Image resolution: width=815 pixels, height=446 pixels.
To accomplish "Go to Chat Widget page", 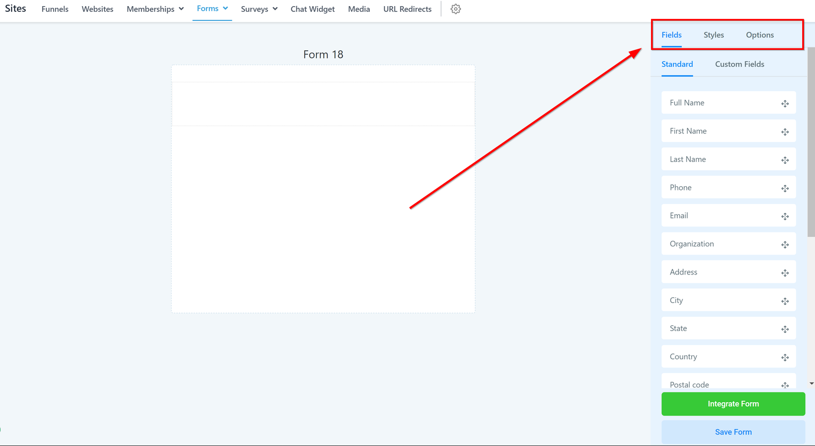I will (x=312, y=9).
